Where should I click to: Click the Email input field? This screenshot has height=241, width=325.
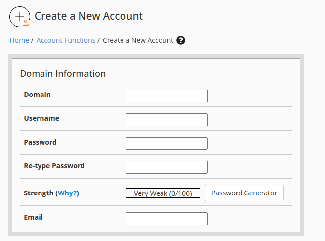[x=166, y=219]
